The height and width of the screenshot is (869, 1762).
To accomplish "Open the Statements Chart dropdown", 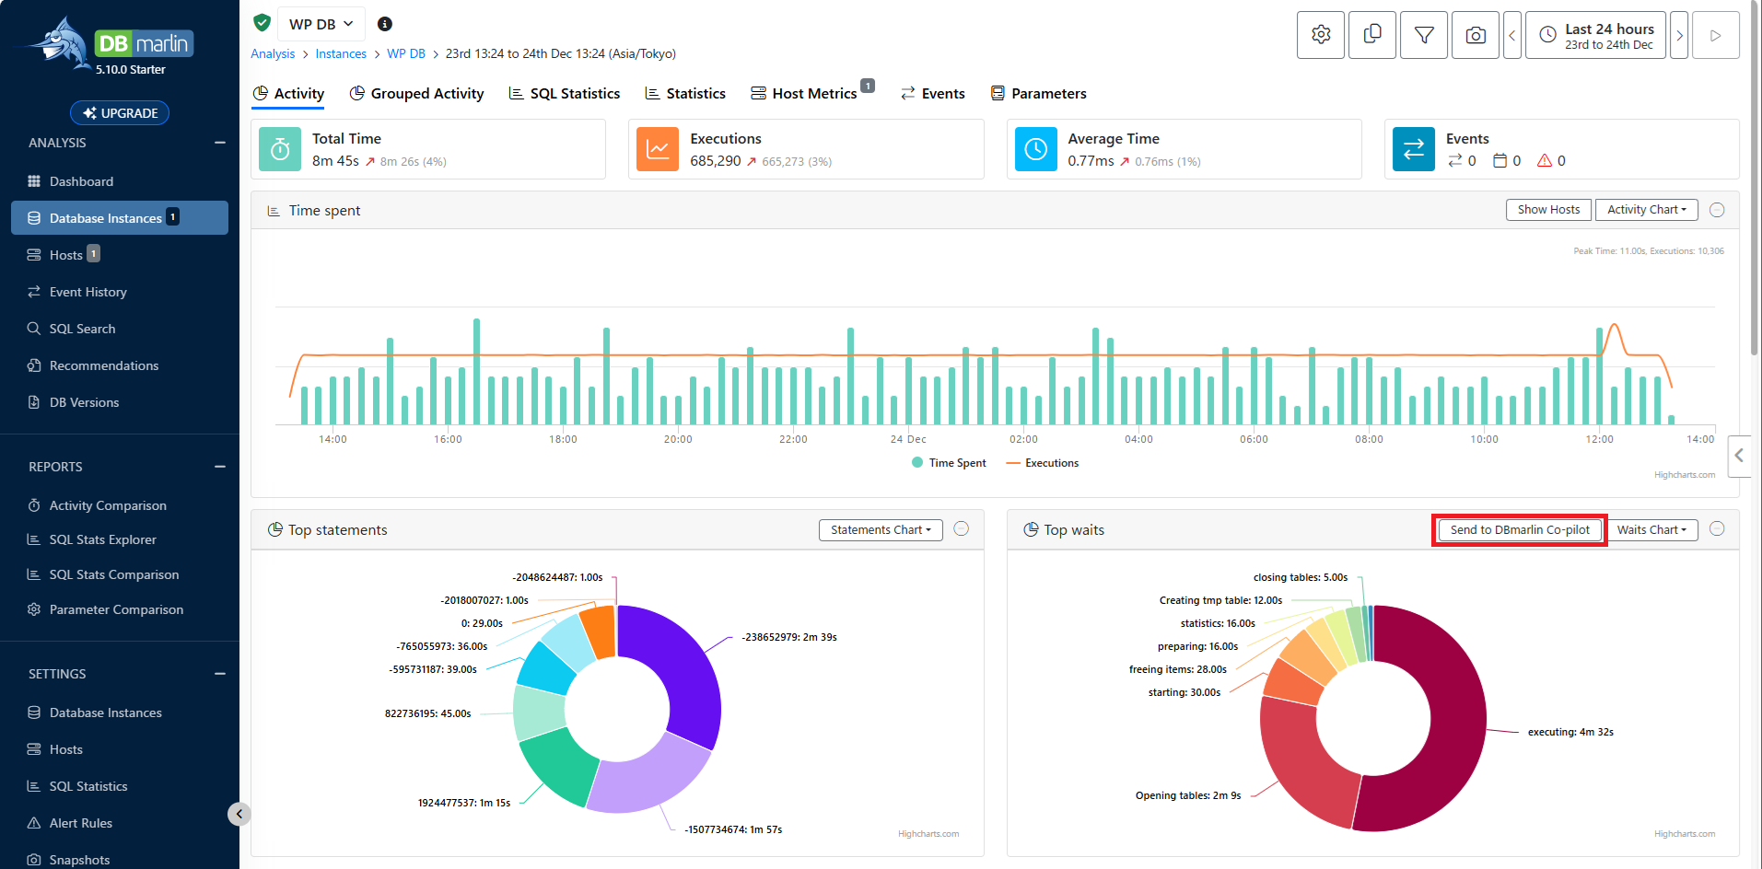I will click(881, 530).
